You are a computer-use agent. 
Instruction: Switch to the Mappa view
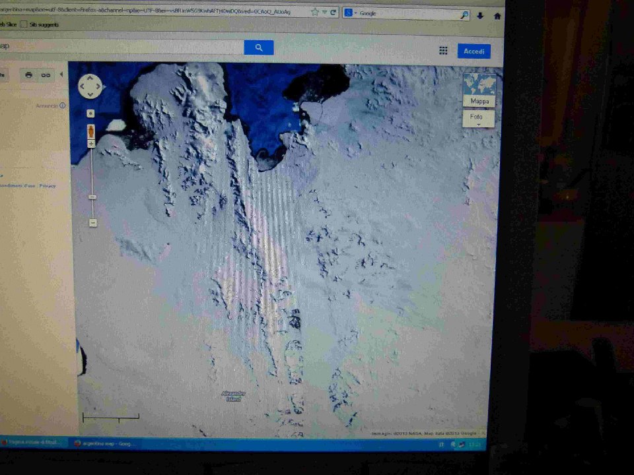479,90
